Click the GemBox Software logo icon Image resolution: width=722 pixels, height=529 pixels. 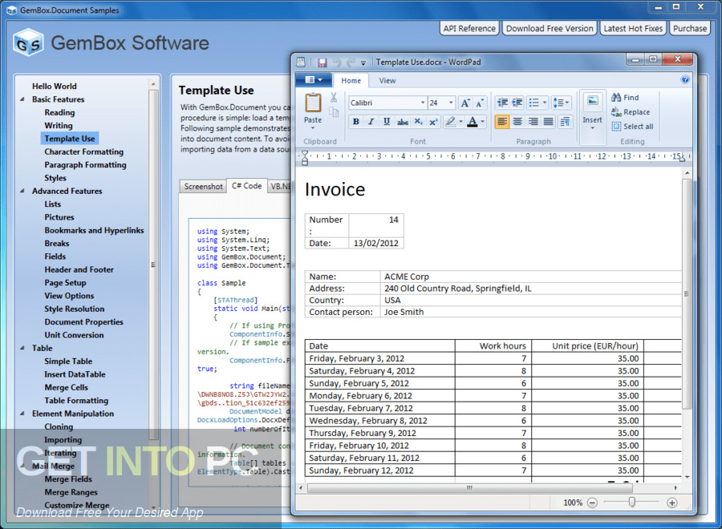tap(29, 42)
